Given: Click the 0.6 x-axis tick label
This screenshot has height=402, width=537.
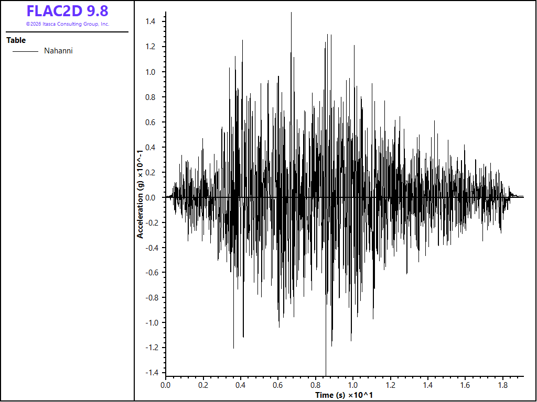Looking at the screenshot, I should pos(278,385).
